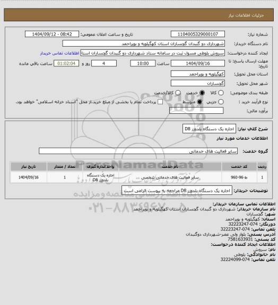Screen dimensions: 278x305
Task: Click the تاریخ نیاز column header
Action: click(29, 166)
